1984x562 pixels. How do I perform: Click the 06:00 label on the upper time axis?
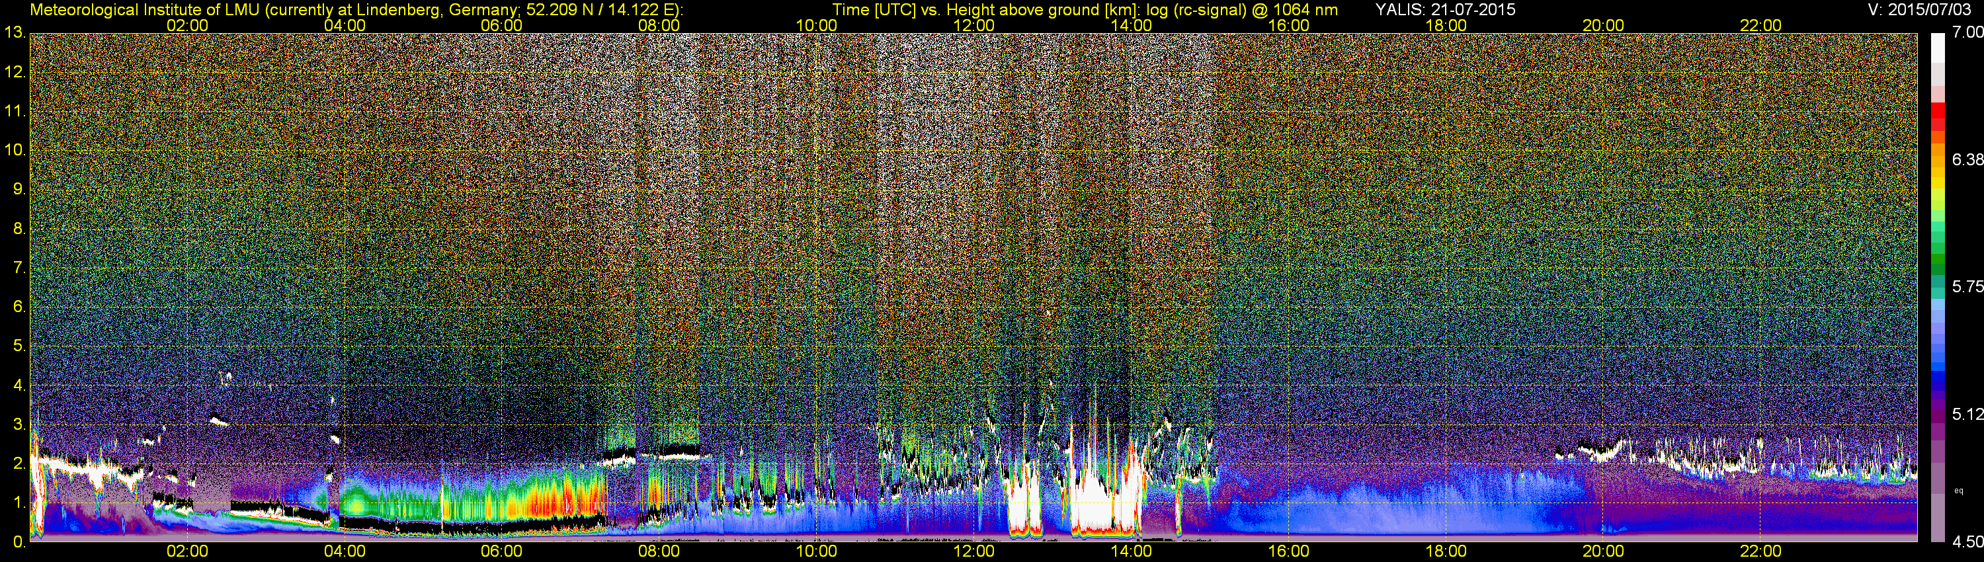501,25
